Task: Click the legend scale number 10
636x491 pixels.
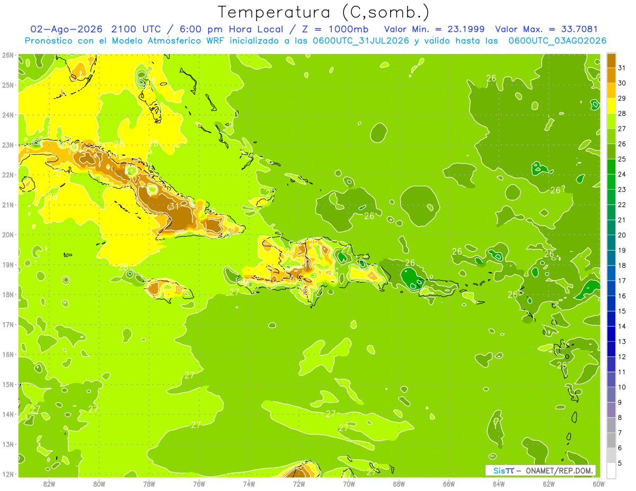Action: (x=622, y=387)
